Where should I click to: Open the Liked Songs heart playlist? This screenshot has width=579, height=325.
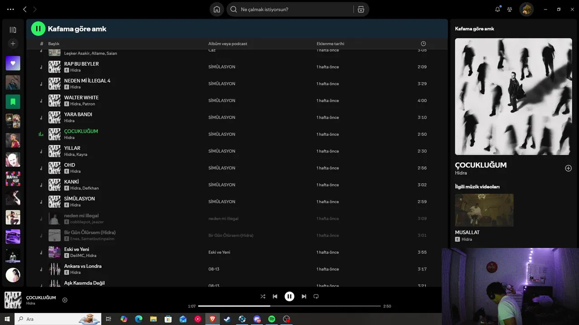coord(13,63)
